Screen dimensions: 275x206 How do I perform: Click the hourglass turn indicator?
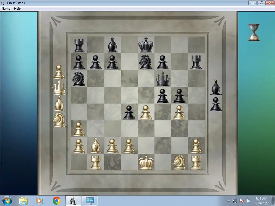point(254,32)
